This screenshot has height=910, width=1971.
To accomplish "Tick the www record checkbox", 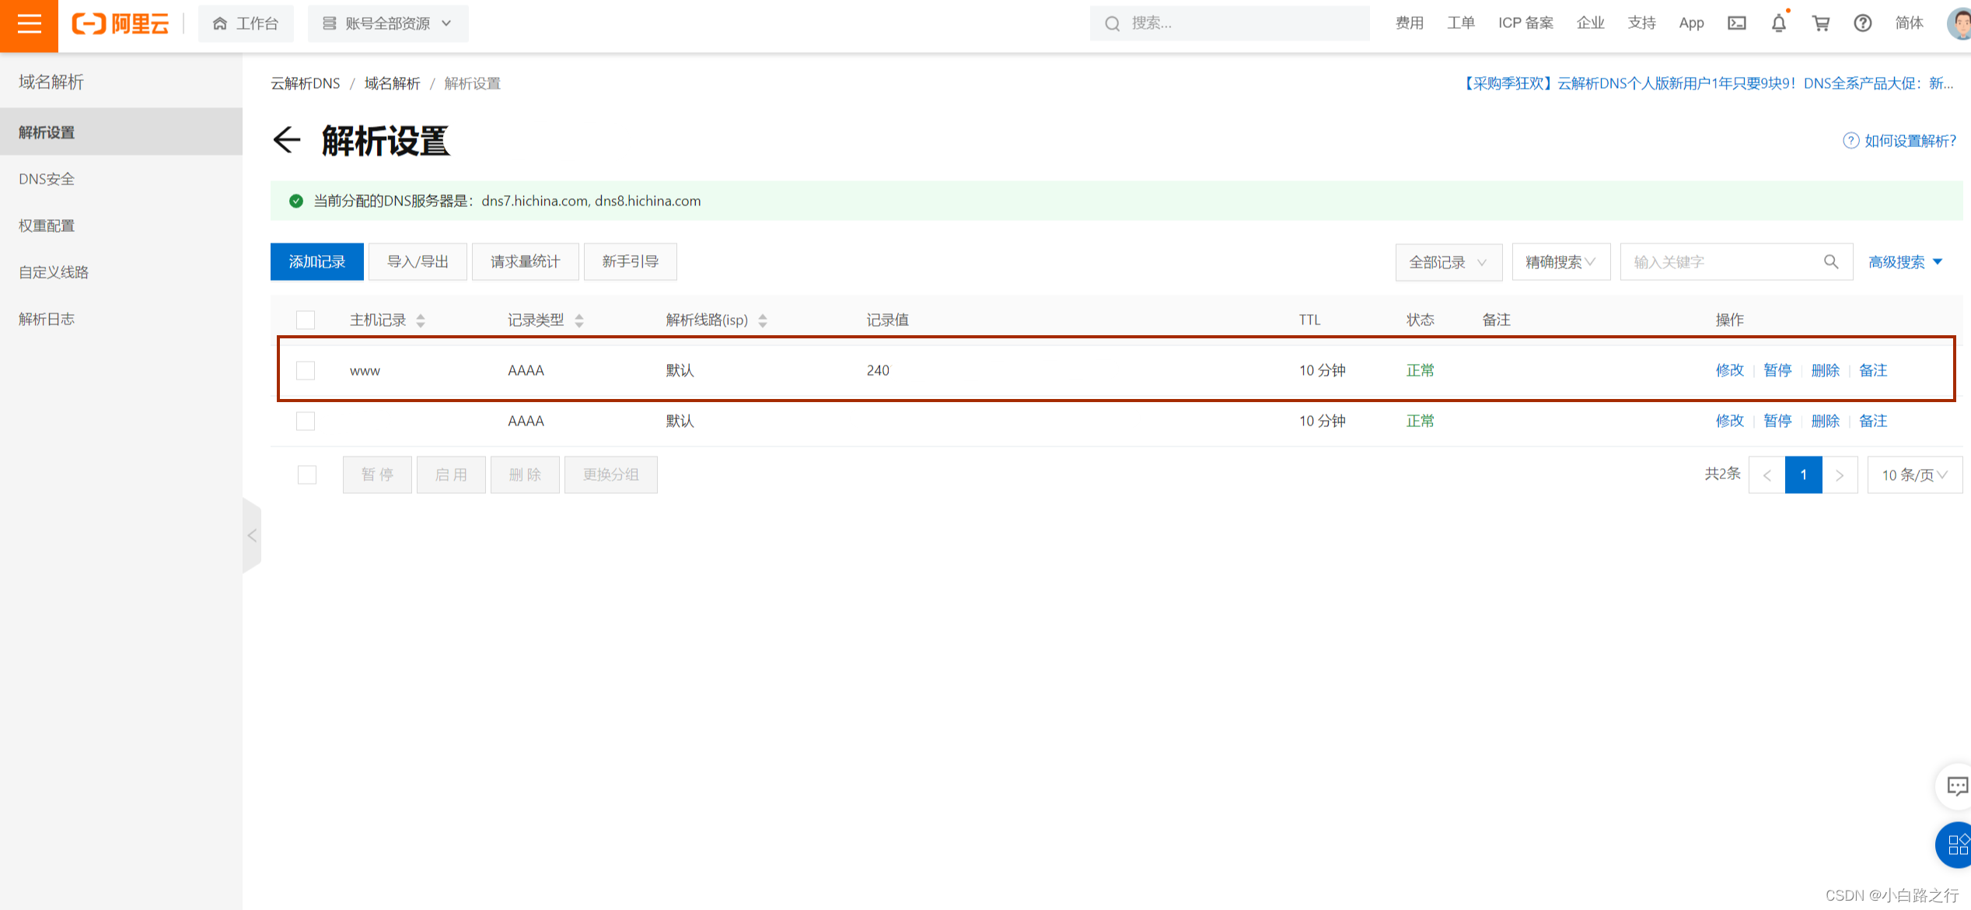I will (306, 370).
